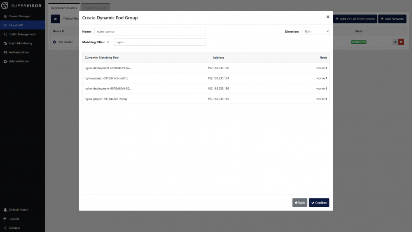Open the Authentication menu item
412x232 pixels.
pyautogui.click(x=19, y=52)
